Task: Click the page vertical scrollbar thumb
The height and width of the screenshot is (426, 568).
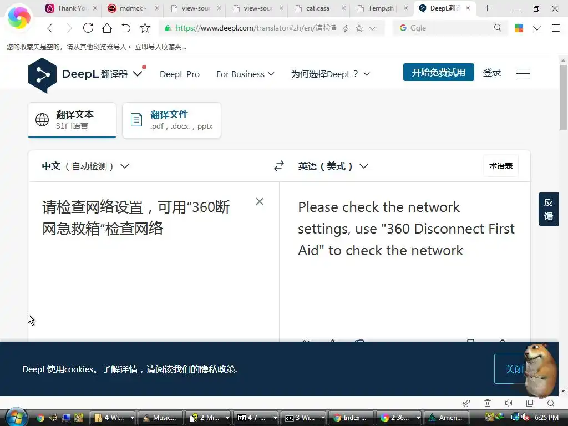Action: 563,97
